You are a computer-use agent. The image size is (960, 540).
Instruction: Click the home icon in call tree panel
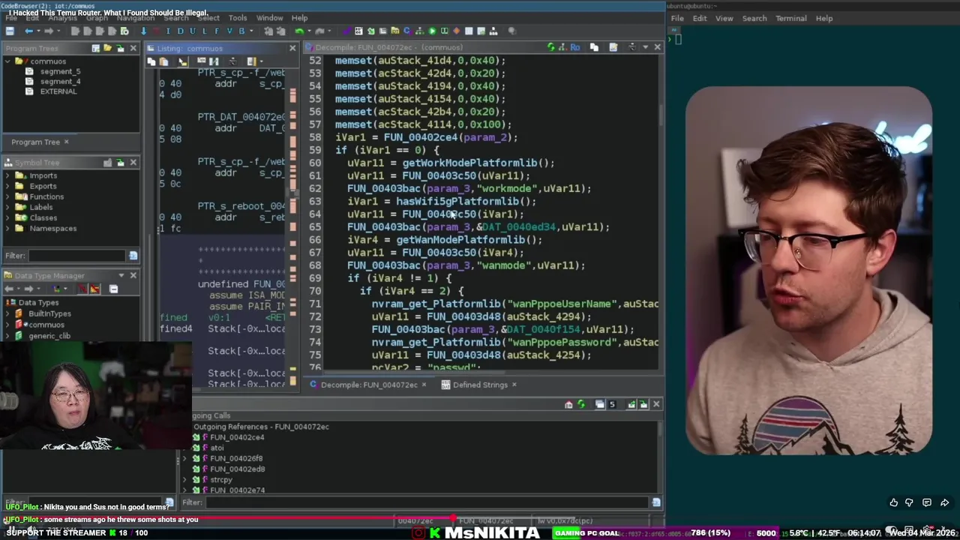tap(568, 404)
